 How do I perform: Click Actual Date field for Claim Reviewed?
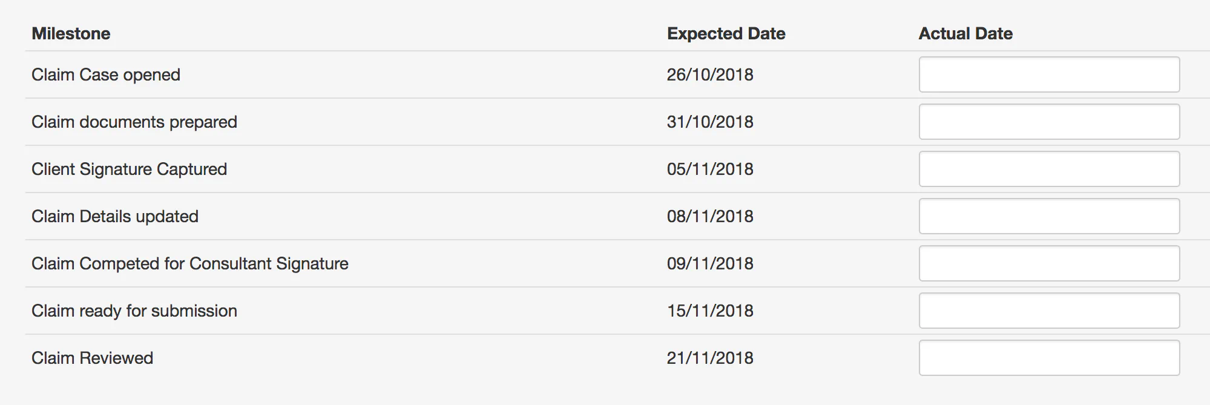point(1049,358)
